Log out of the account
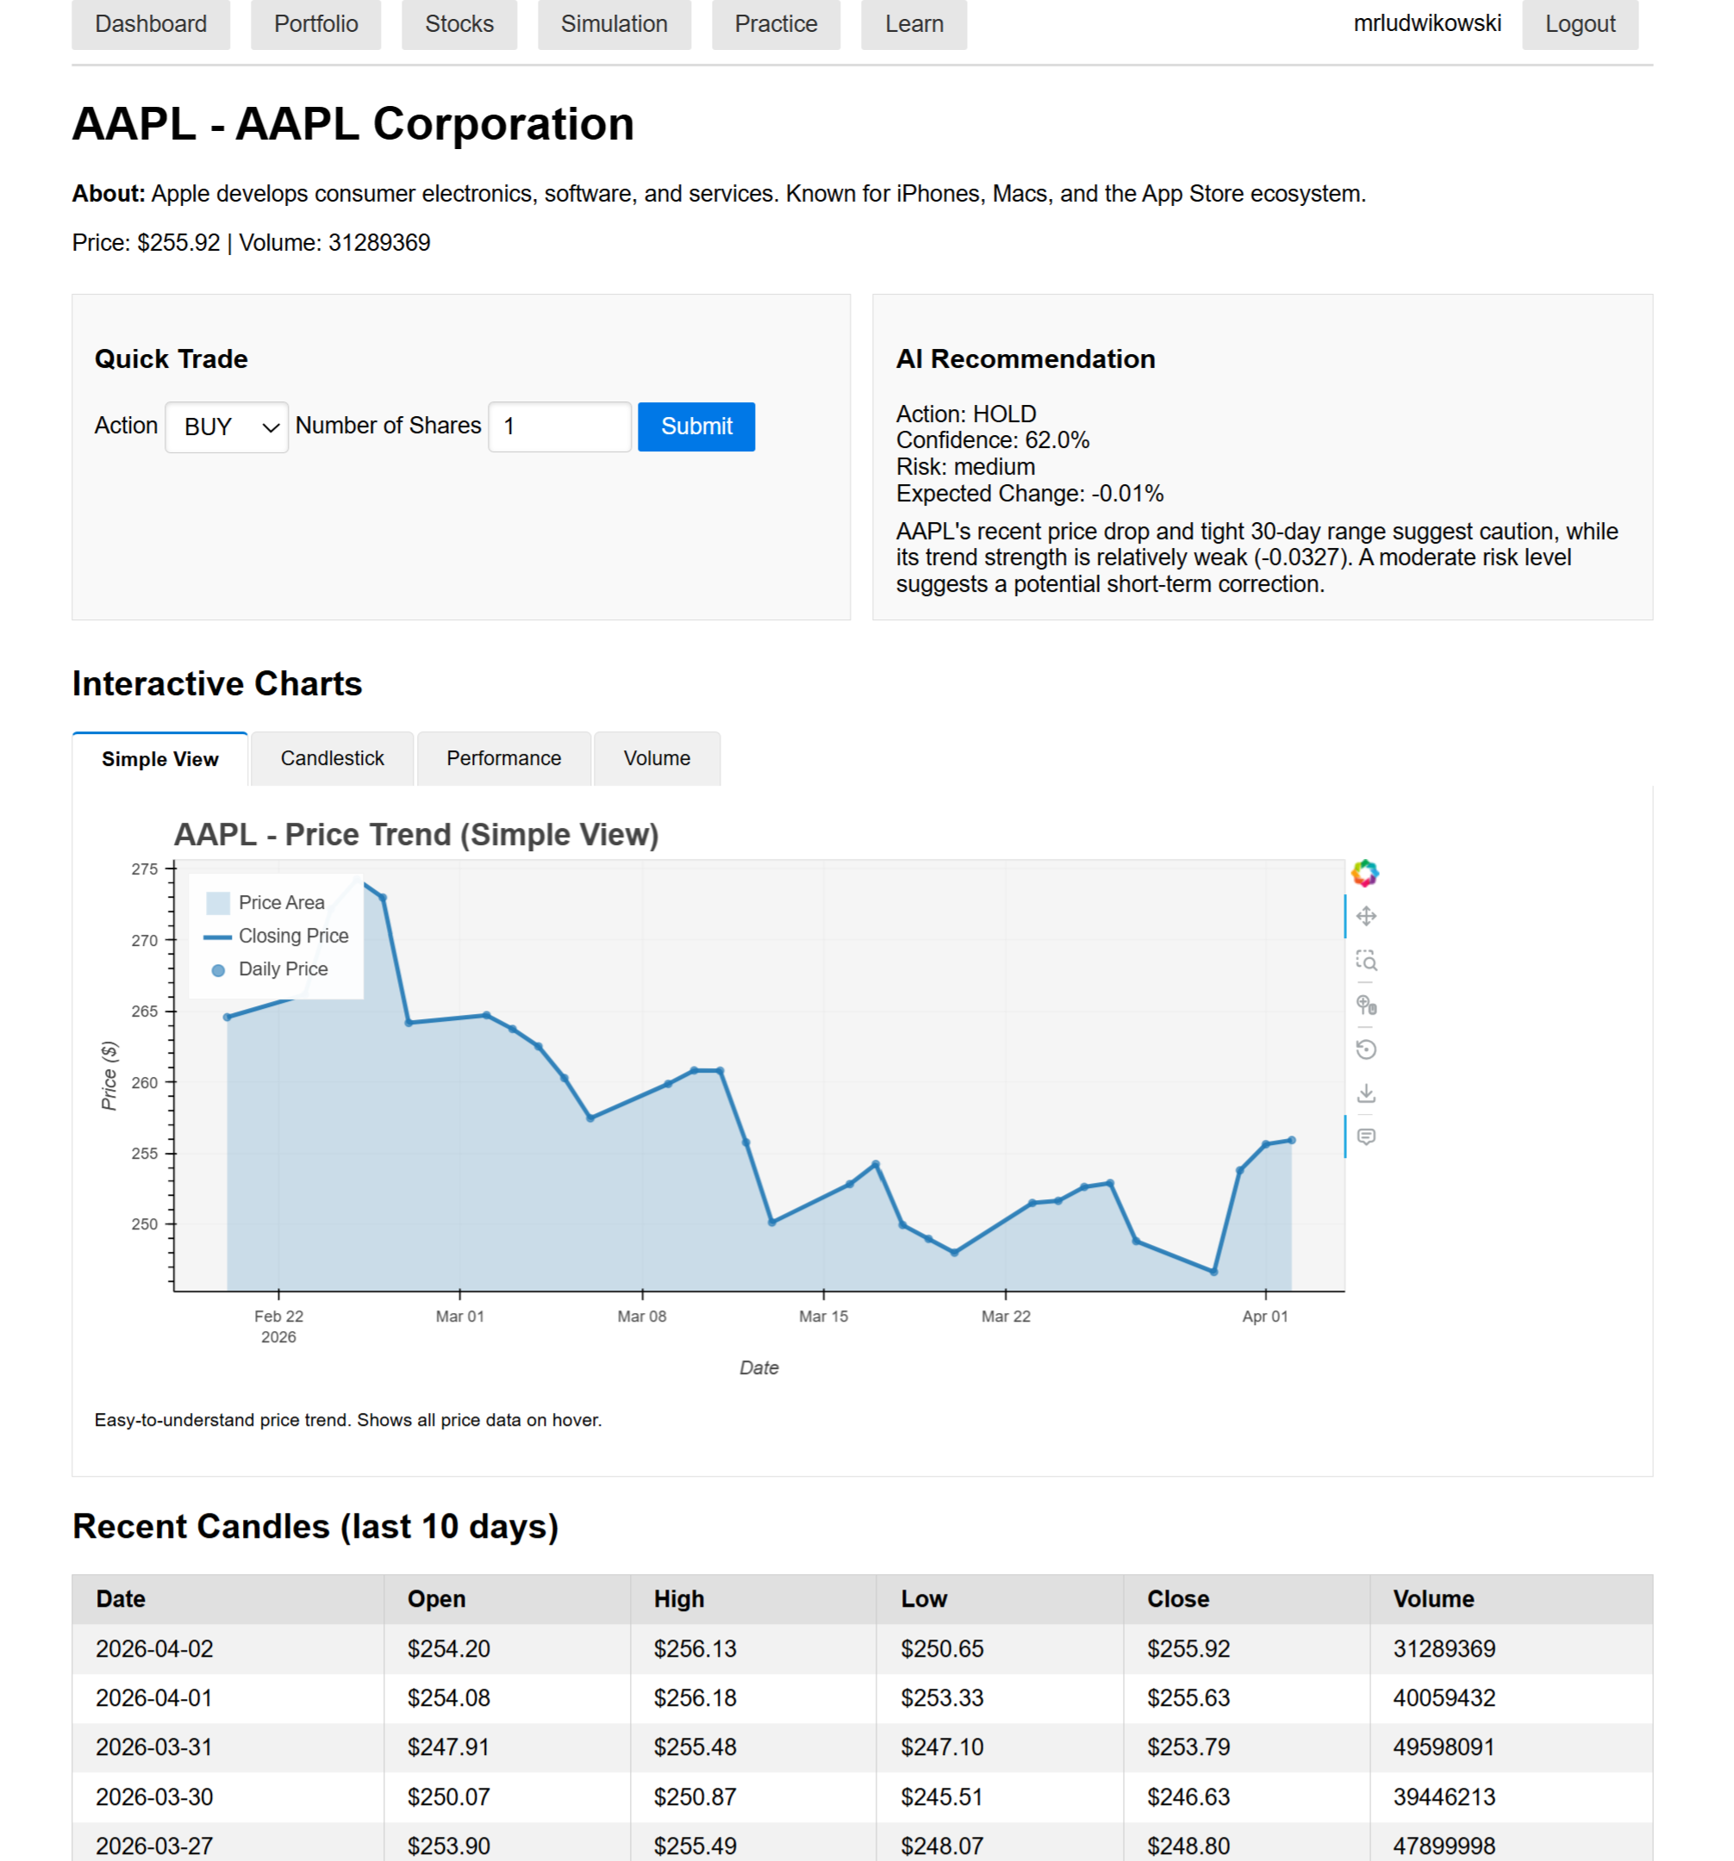The width and height of the screenshot is (1734, 1861). tap(1580, 24)
